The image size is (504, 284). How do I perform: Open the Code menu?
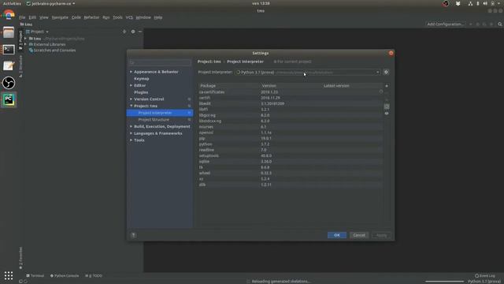point(76,17)
